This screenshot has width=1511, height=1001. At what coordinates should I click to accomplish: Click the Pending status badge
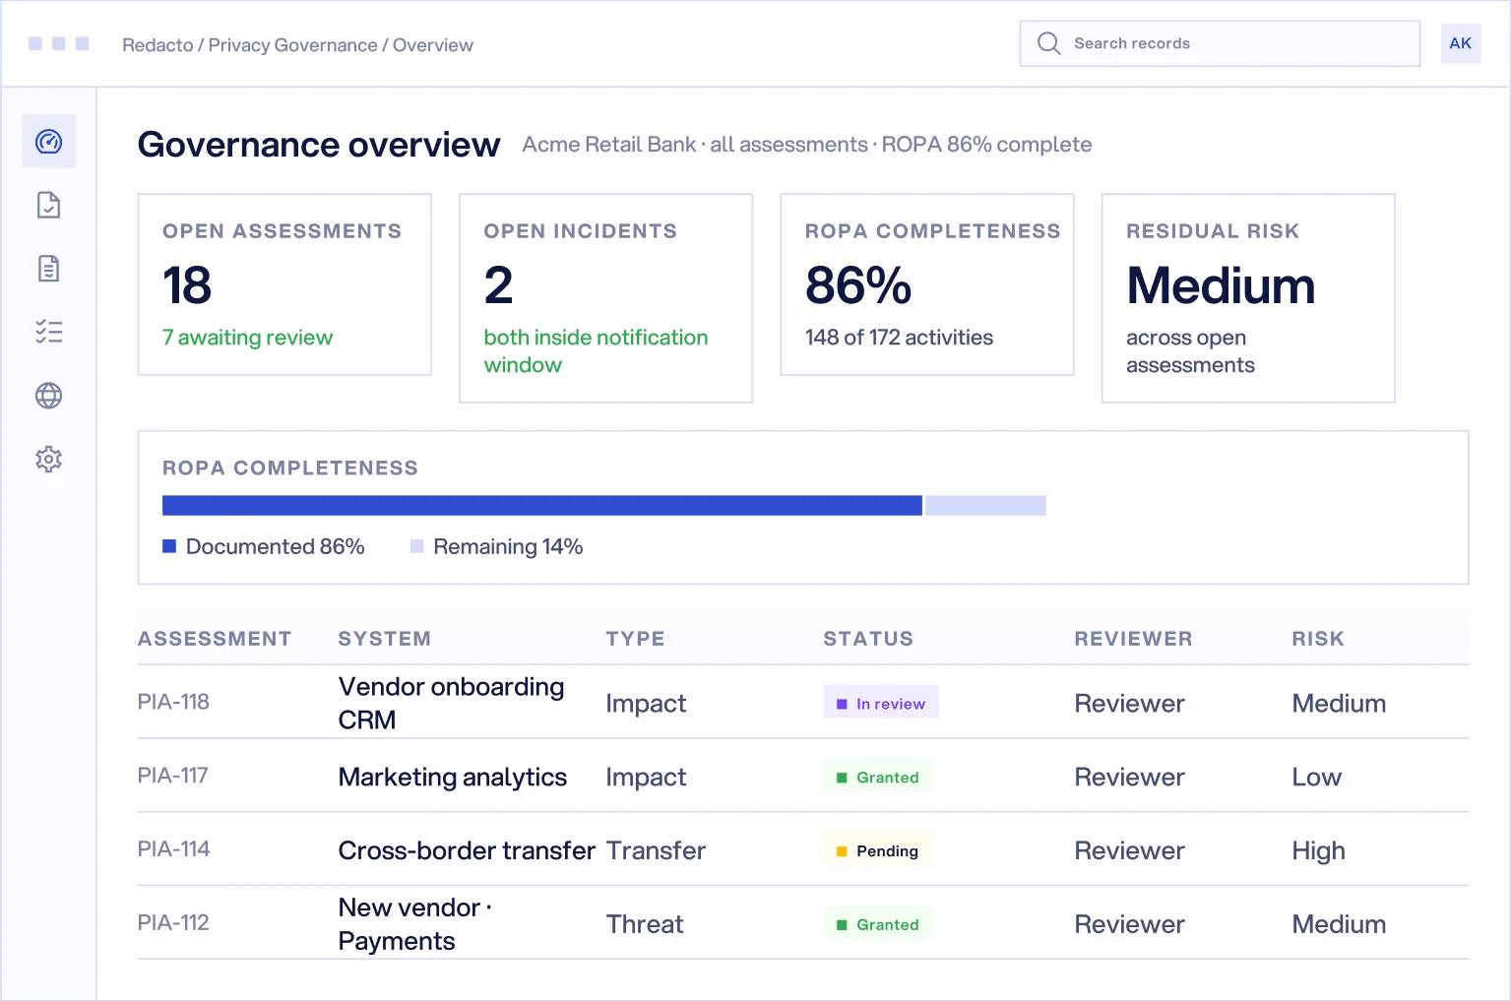click(x=878, y=850)
